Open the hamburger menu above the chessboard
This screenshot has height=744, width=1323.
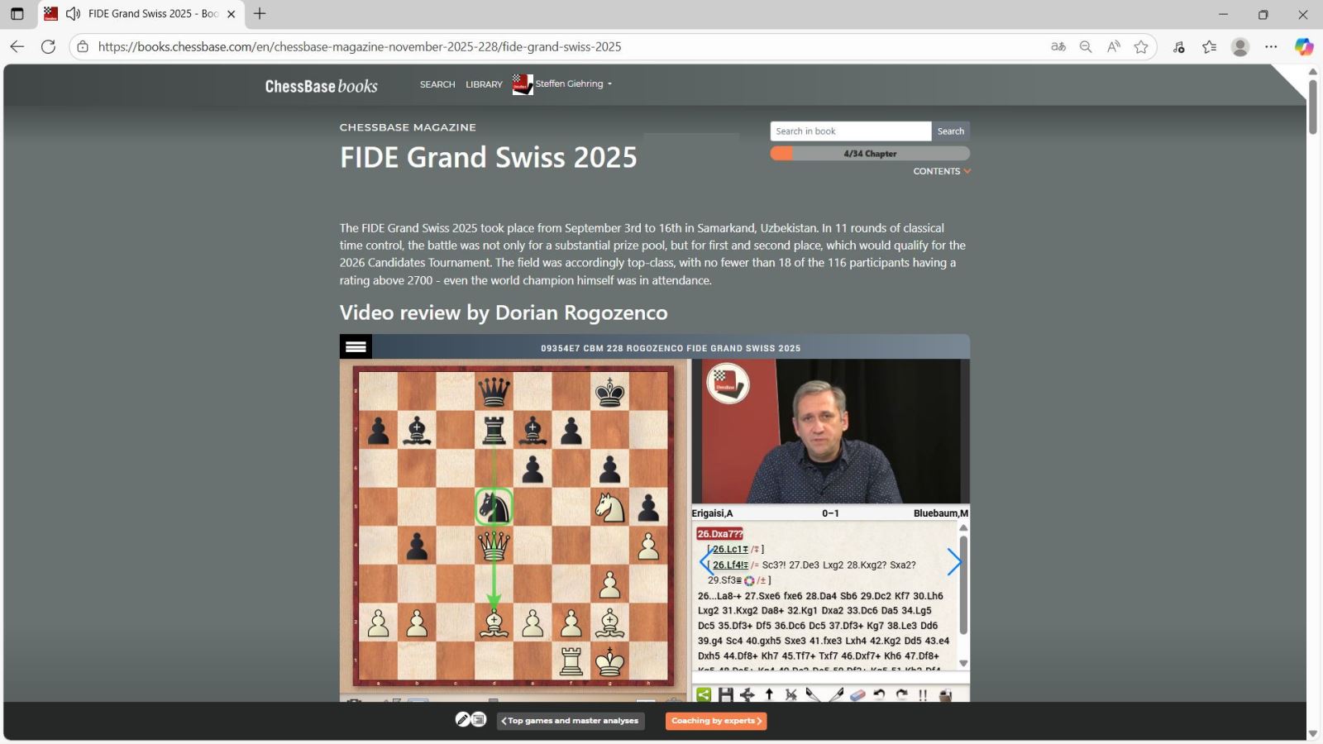(x=356, y=346)
